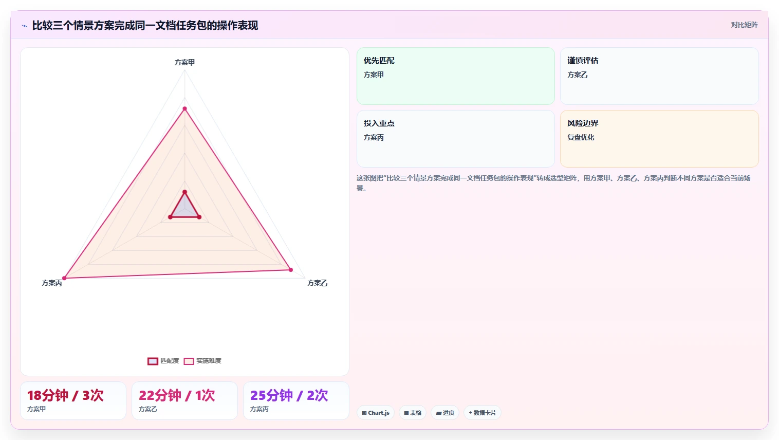Image resolution: width=779 pixels, height=440 pixels.
Task: Open the 谨慎评估 card
Action: (659, 76)
